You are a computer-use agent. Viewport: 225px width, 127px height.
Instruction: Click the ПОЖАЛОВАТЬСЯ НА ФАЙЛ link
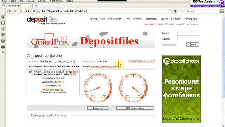(141, 61)
